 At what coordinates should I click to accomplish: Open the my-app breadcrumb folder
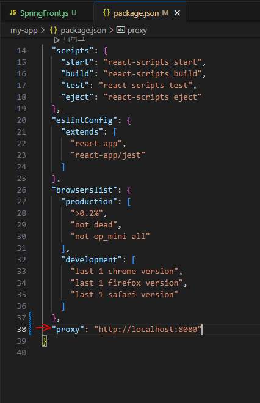pos(24,31)
